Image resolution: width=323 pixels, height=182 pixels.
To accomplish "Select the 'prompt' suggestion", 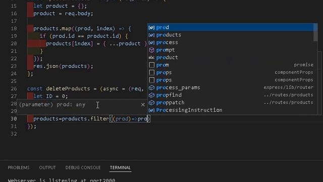I will [231, 50].
